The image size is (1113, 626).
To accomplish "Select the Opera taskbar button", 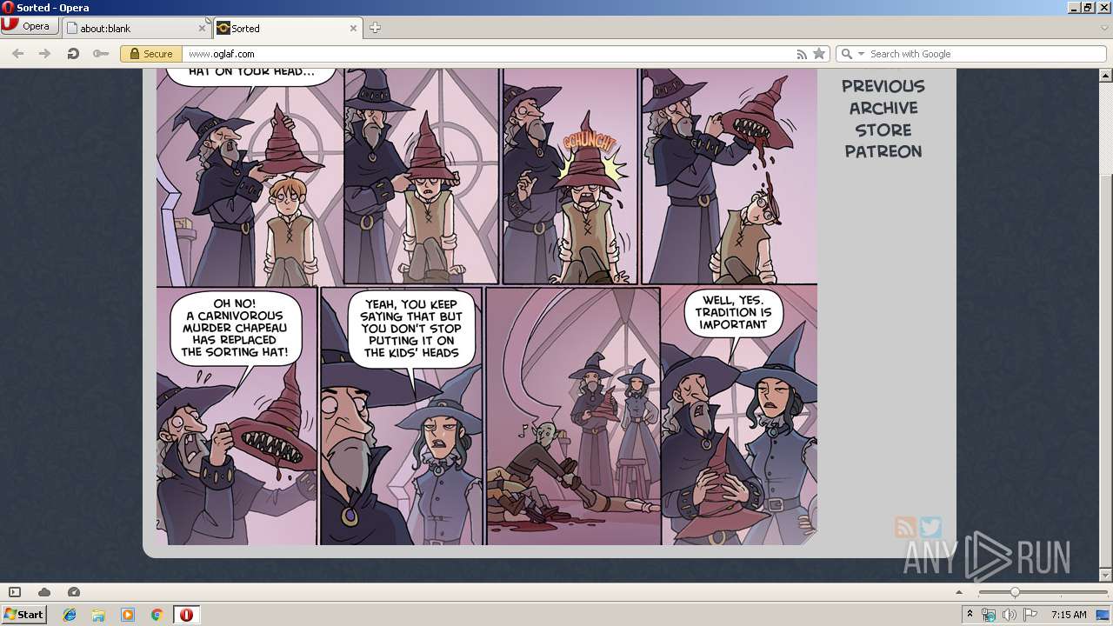I will 186,615.
